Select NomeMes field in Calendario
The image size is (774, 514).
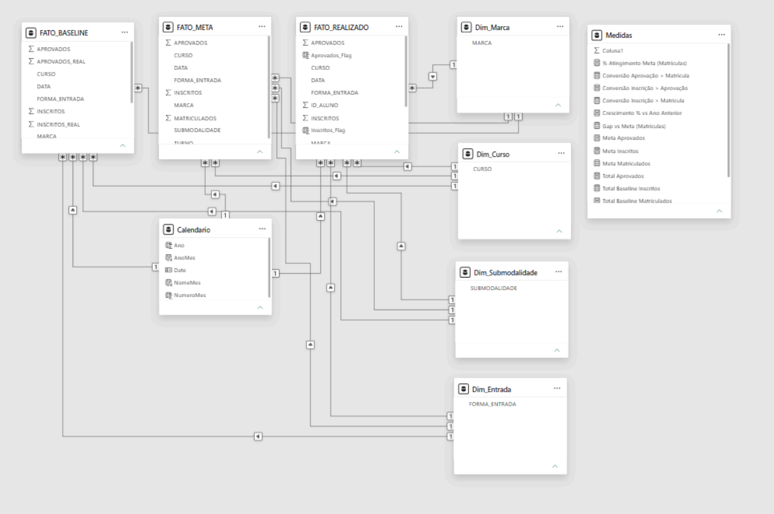[x=187, y=282]
